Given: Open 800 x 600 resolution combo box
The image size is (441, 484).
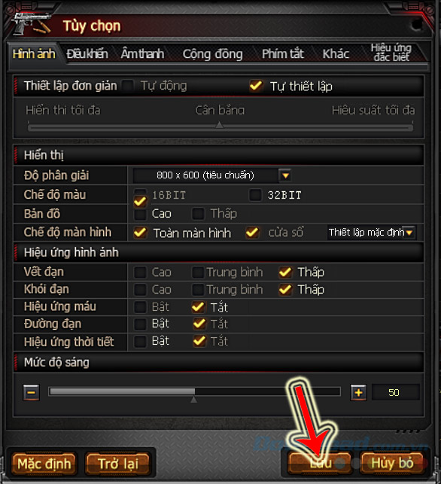Looking at the screenshot, I should (212, 175).
